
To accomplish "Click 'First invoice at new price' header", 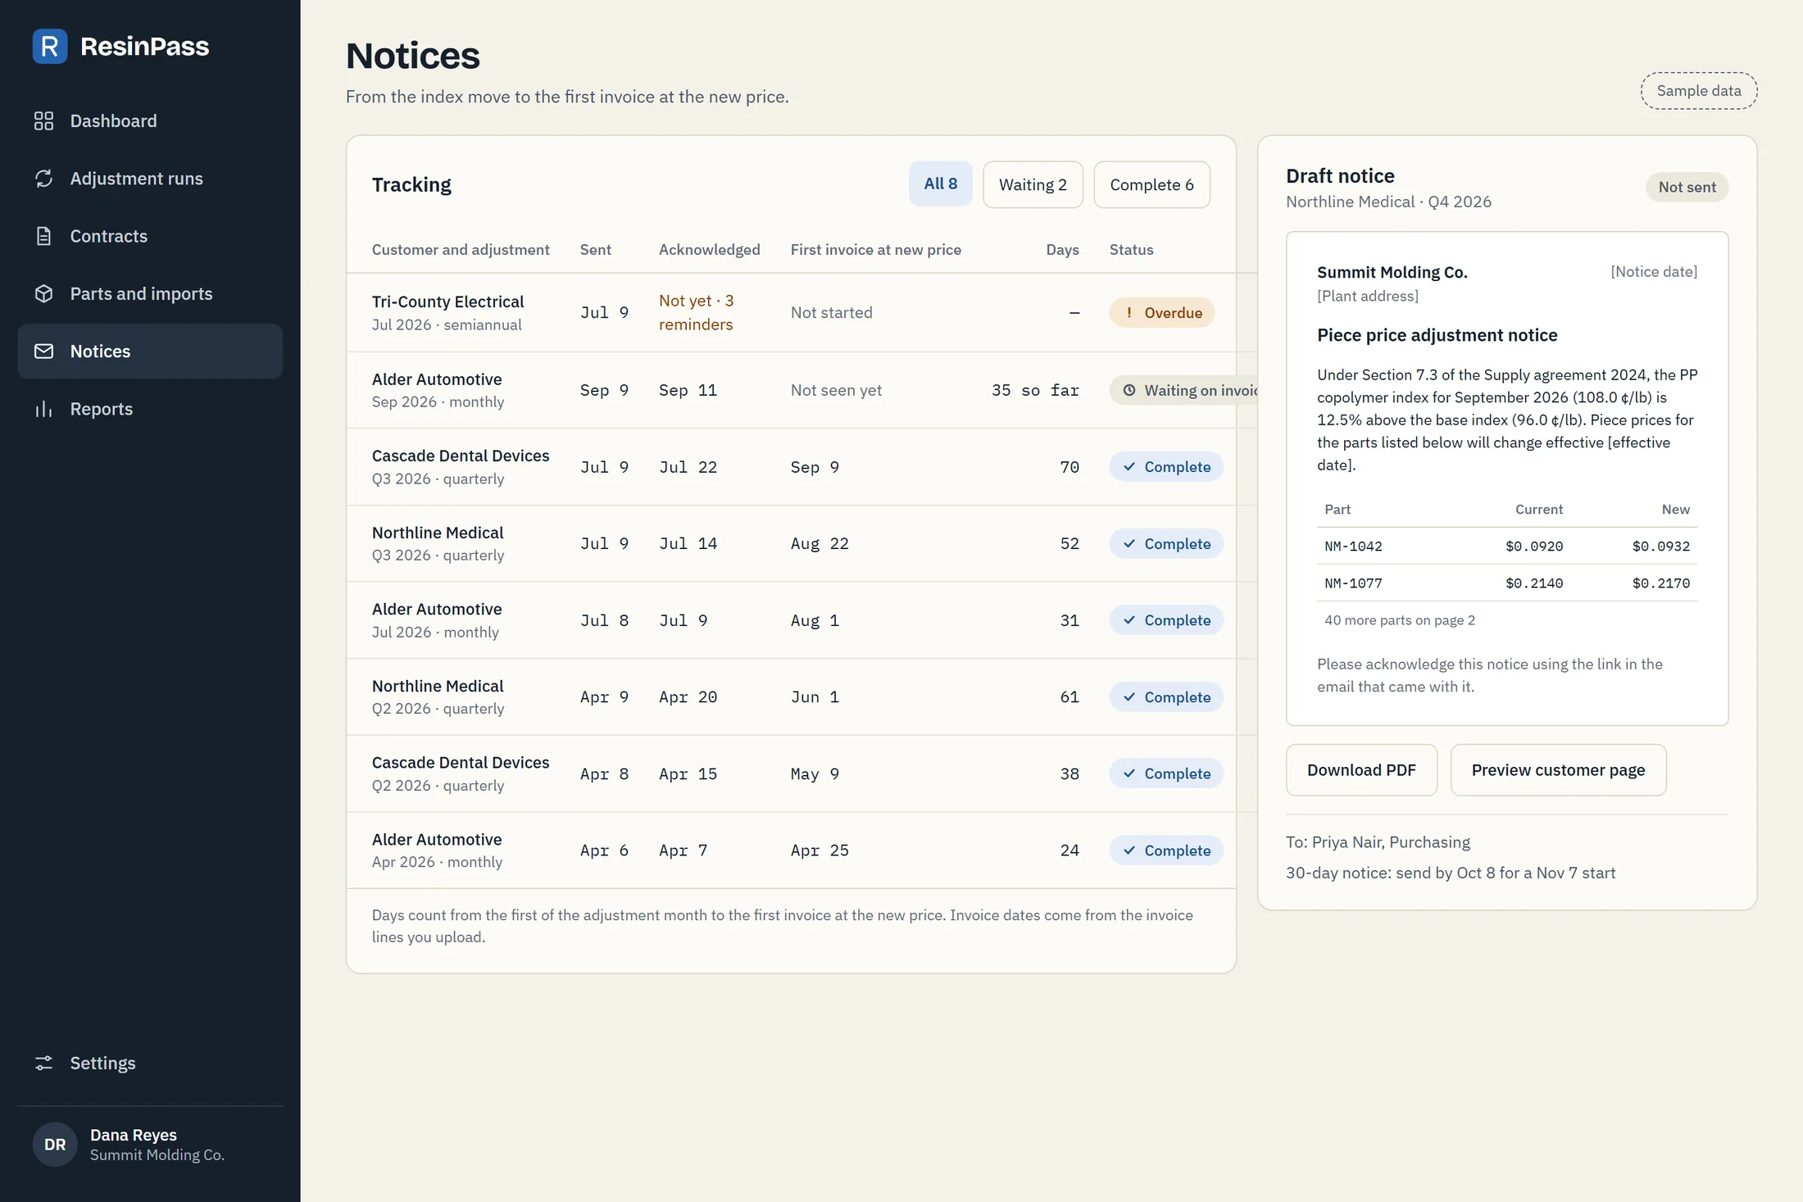I will 875,250.
